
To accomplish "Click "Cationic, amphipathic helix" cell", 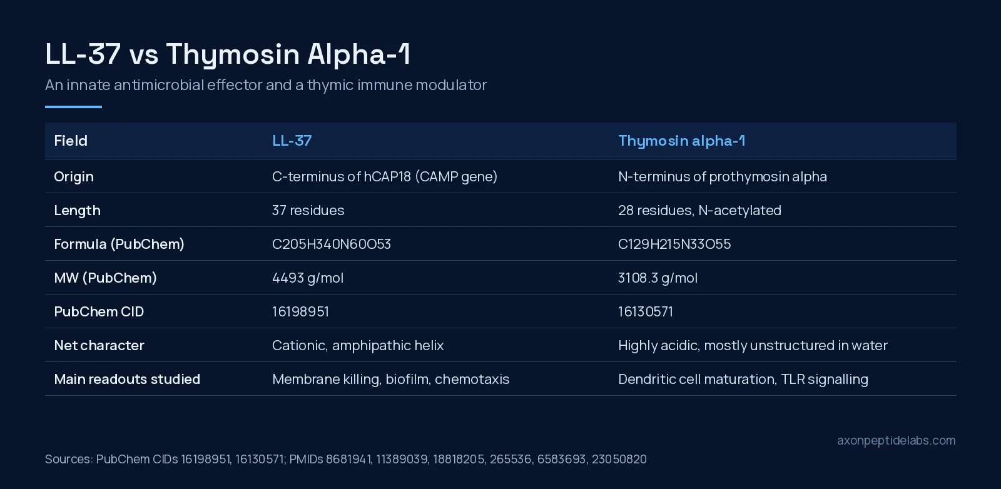I will [x=358, y=346].
